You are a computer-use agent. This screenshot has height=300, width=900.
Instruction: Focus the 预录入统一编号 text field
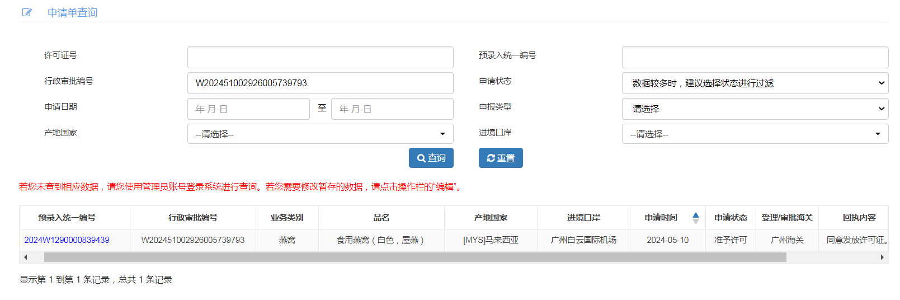click(x=755, y=58)
